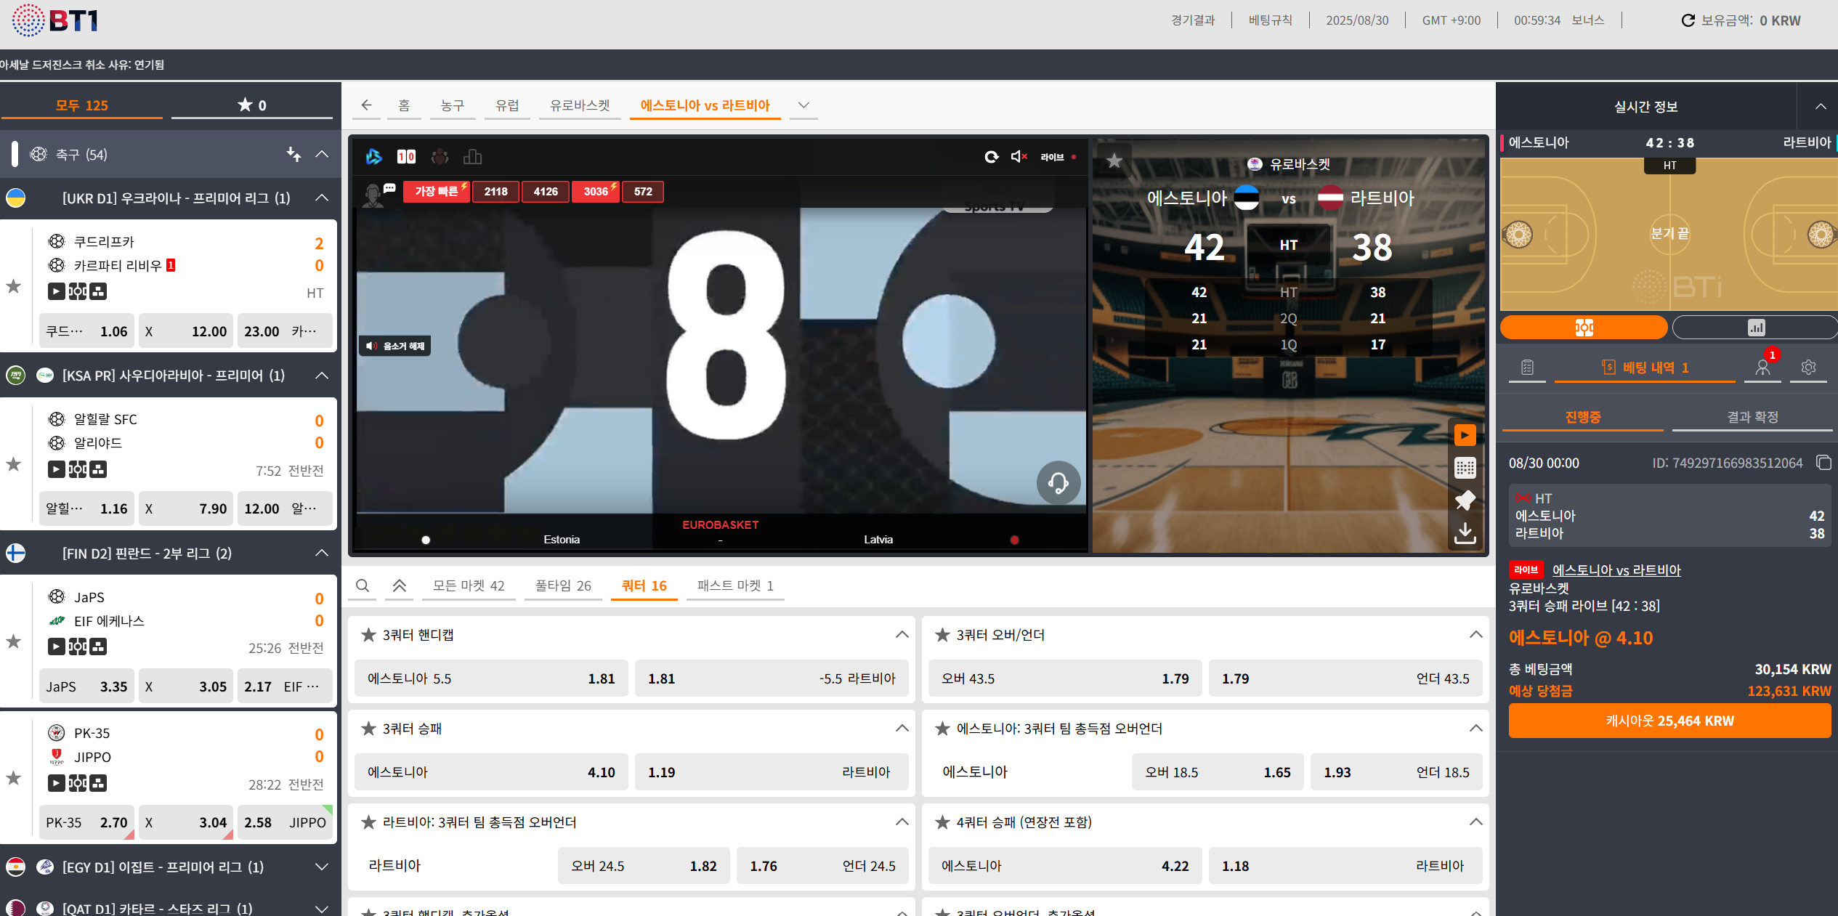Click the download icon beside scoreboard
The image size is (1838, 916).
[1465, 533]
